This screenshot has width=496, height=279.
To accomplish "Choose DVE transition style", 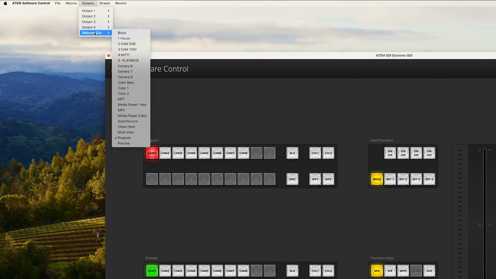I will pyautogui.click(x=429, y=271).
